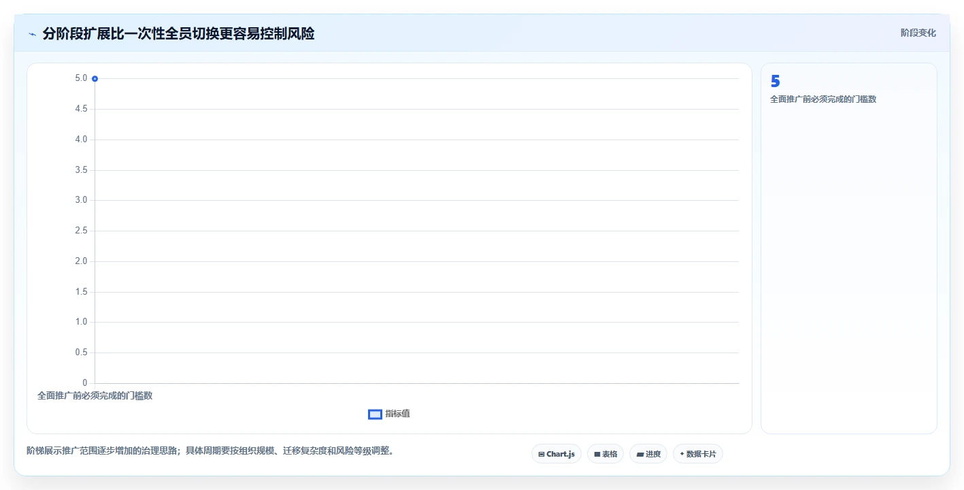Click the 数据卡片 tag pill
The image size is (964, 490).
pos(697,454)
